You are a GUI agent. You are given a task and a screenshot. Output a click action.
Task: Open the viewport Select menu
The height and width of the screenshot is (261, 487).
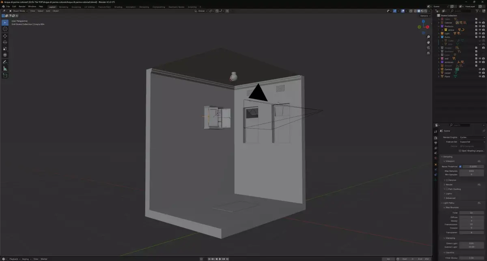point(41,11)
